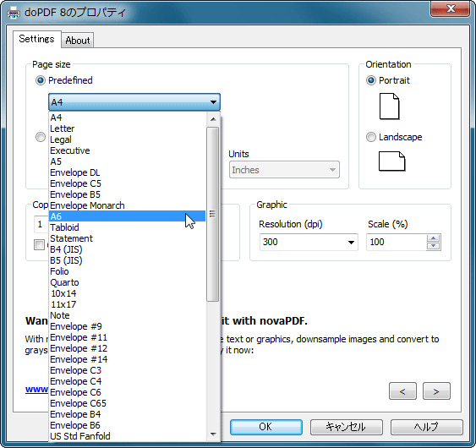
Task: Choose Envelope #12 page size
Action: tap(127, 348)
